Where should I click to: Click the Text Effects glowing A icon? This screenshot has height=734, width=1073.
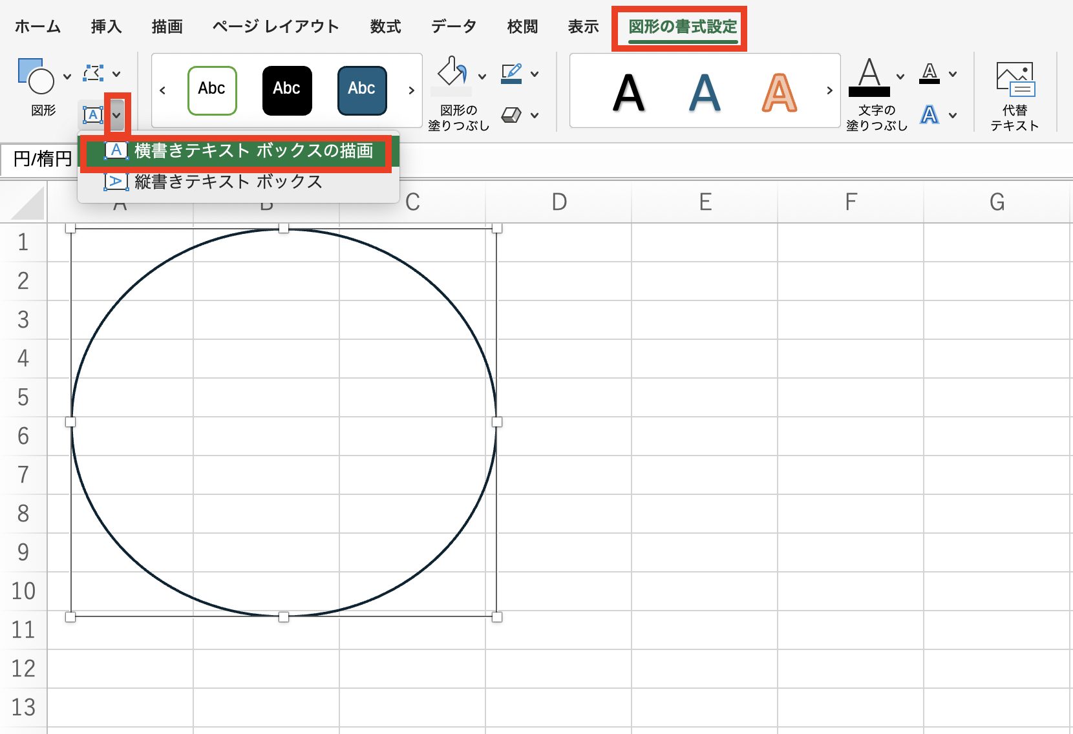(930, 115)
